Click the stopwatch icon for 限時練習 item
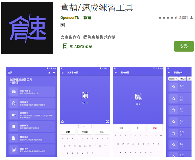This screenshot has width=195, height=160. (x=14, y=103)
